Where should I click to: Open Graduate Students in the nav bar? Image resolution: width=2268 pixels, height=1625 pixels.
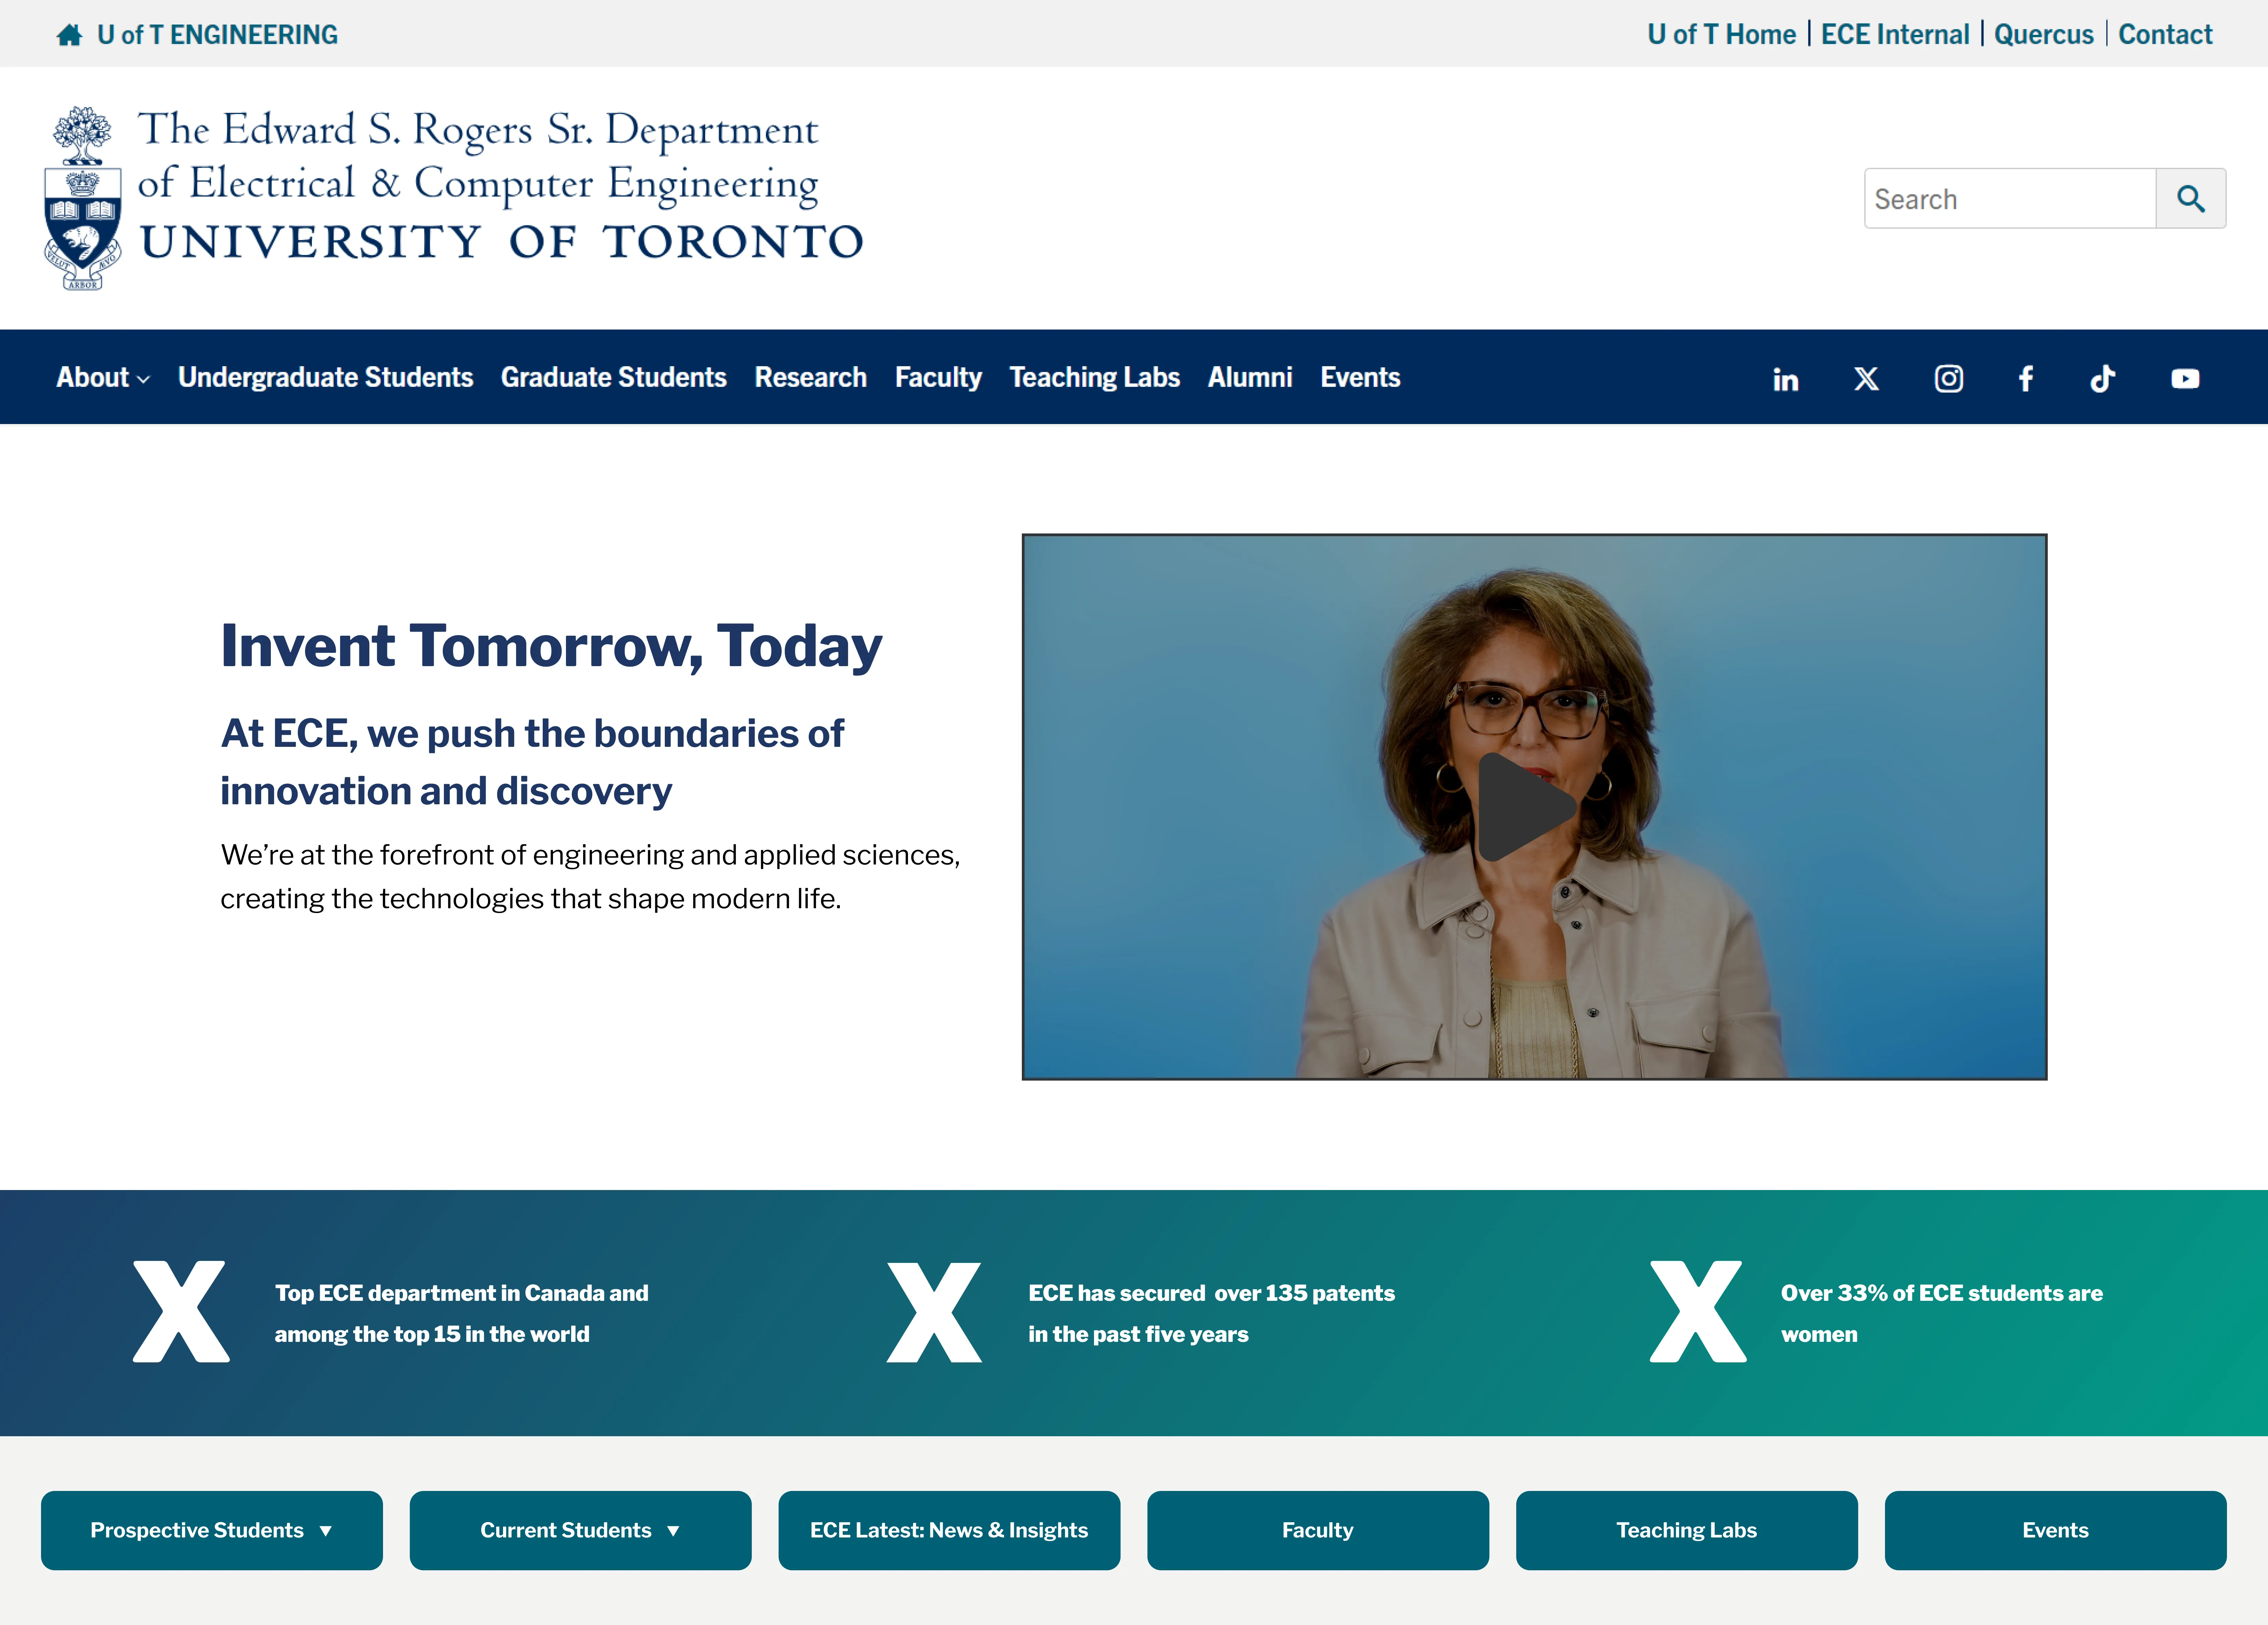tap(613, 378)
